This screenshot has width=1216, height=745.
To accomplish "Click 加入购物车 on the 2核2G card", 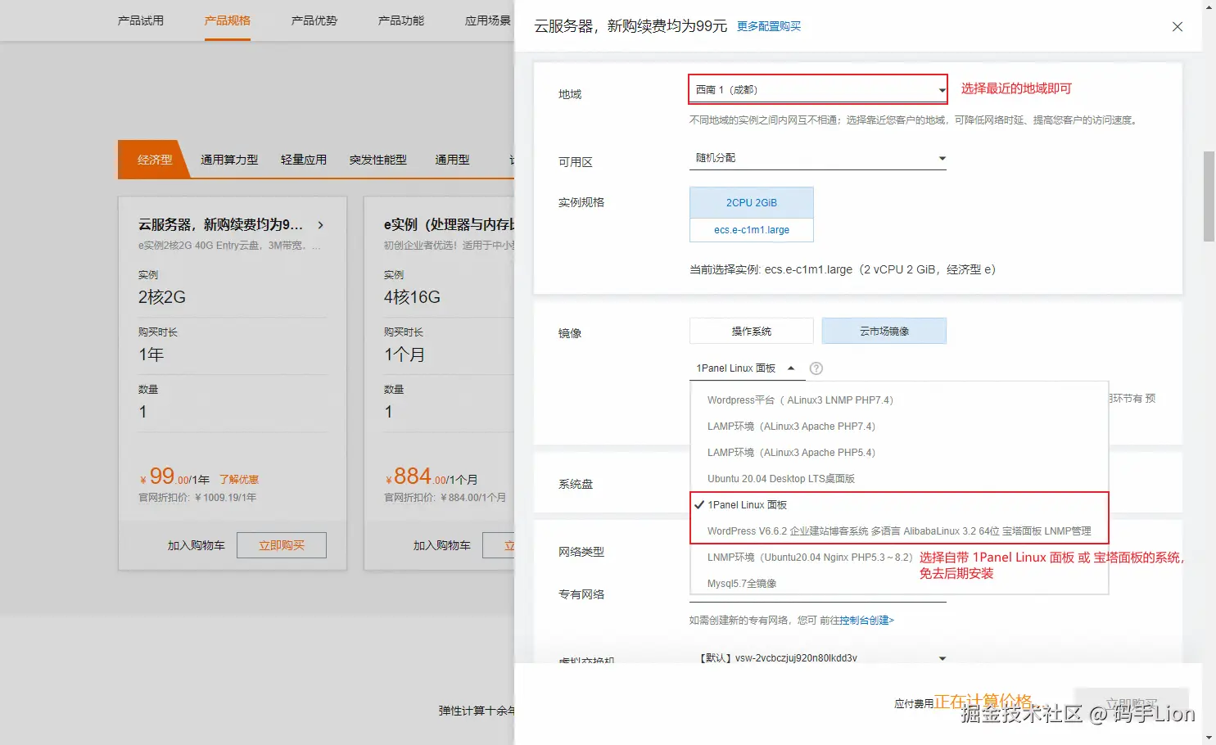I will pos(196,545).
